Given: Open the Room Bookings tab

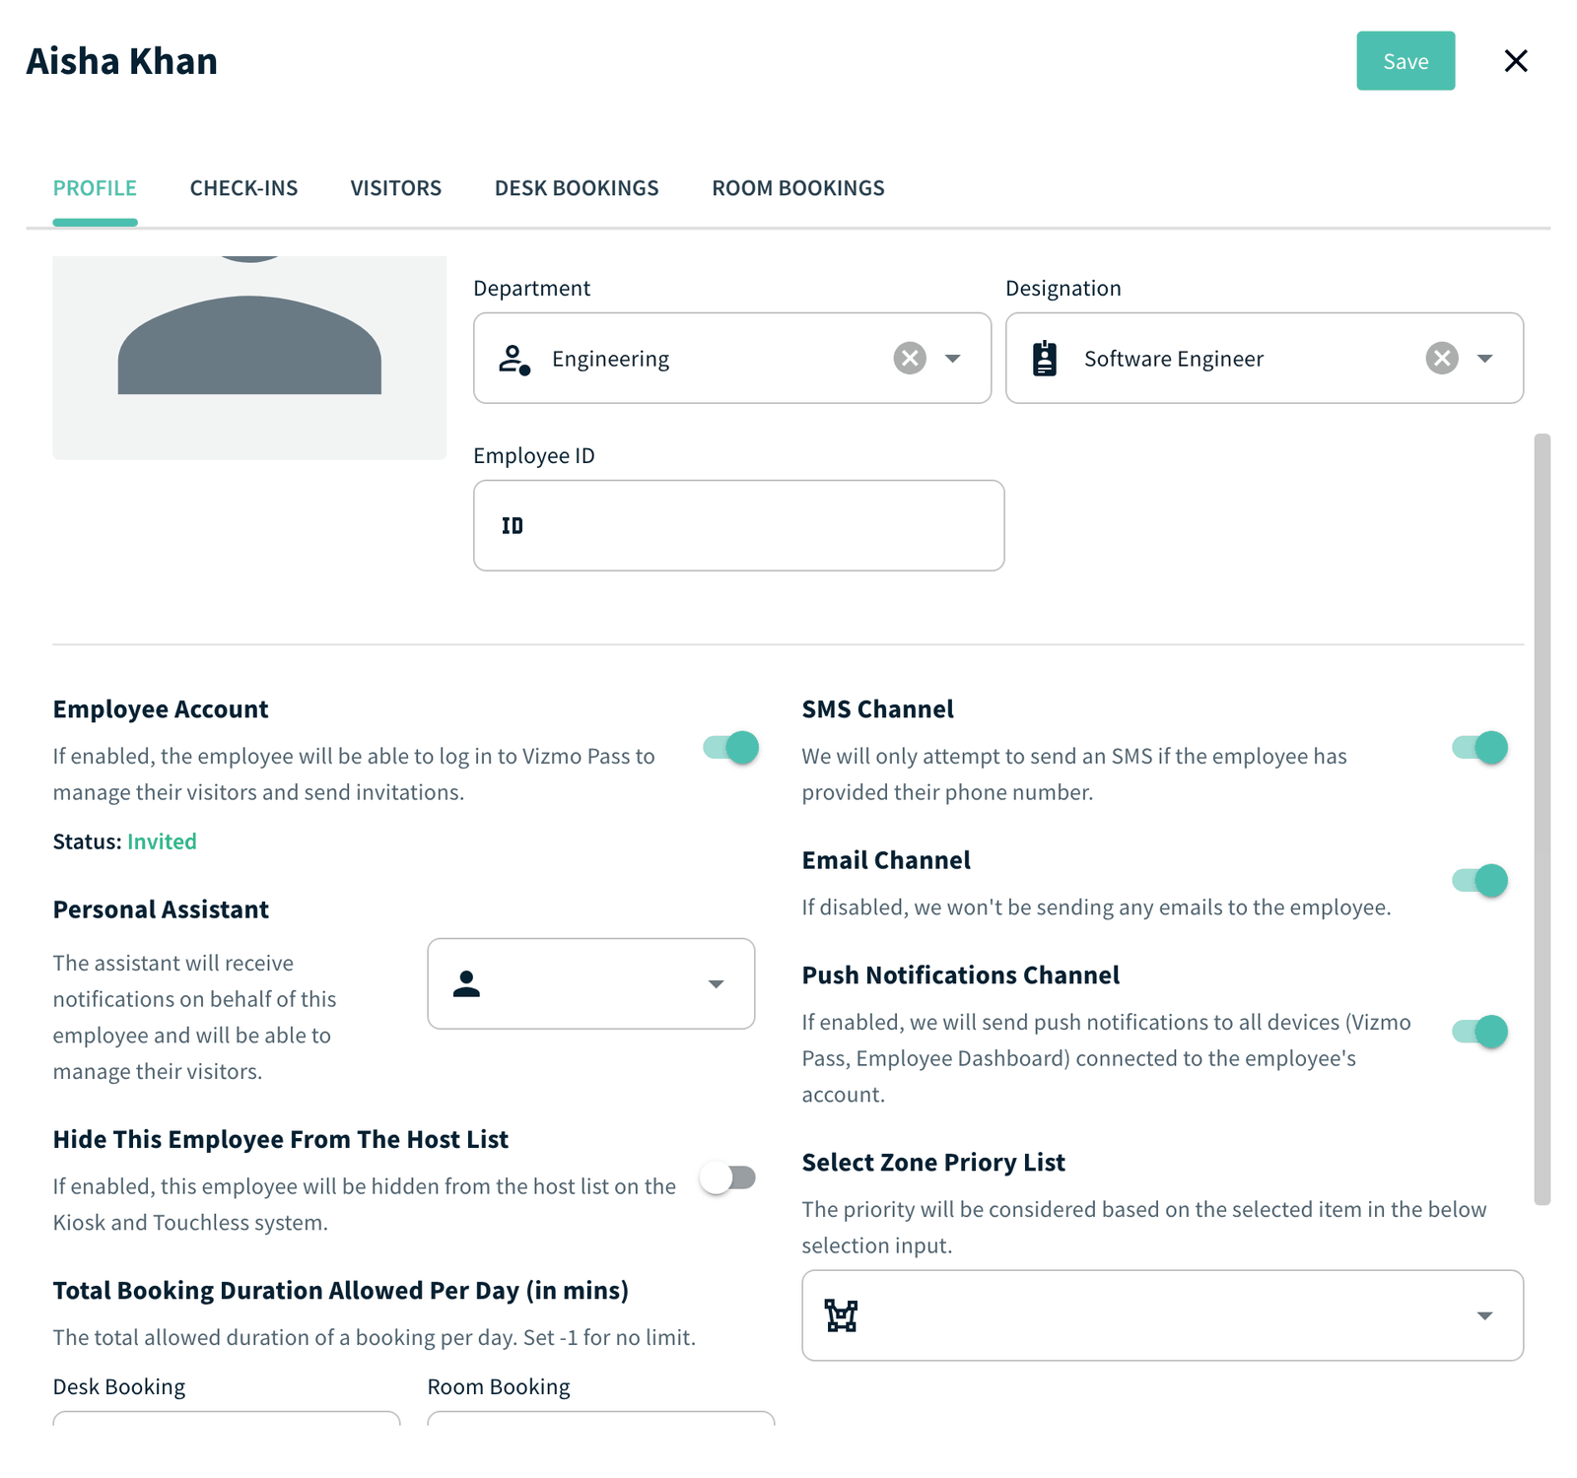Looking at the screenshot, I should point(798,188).
